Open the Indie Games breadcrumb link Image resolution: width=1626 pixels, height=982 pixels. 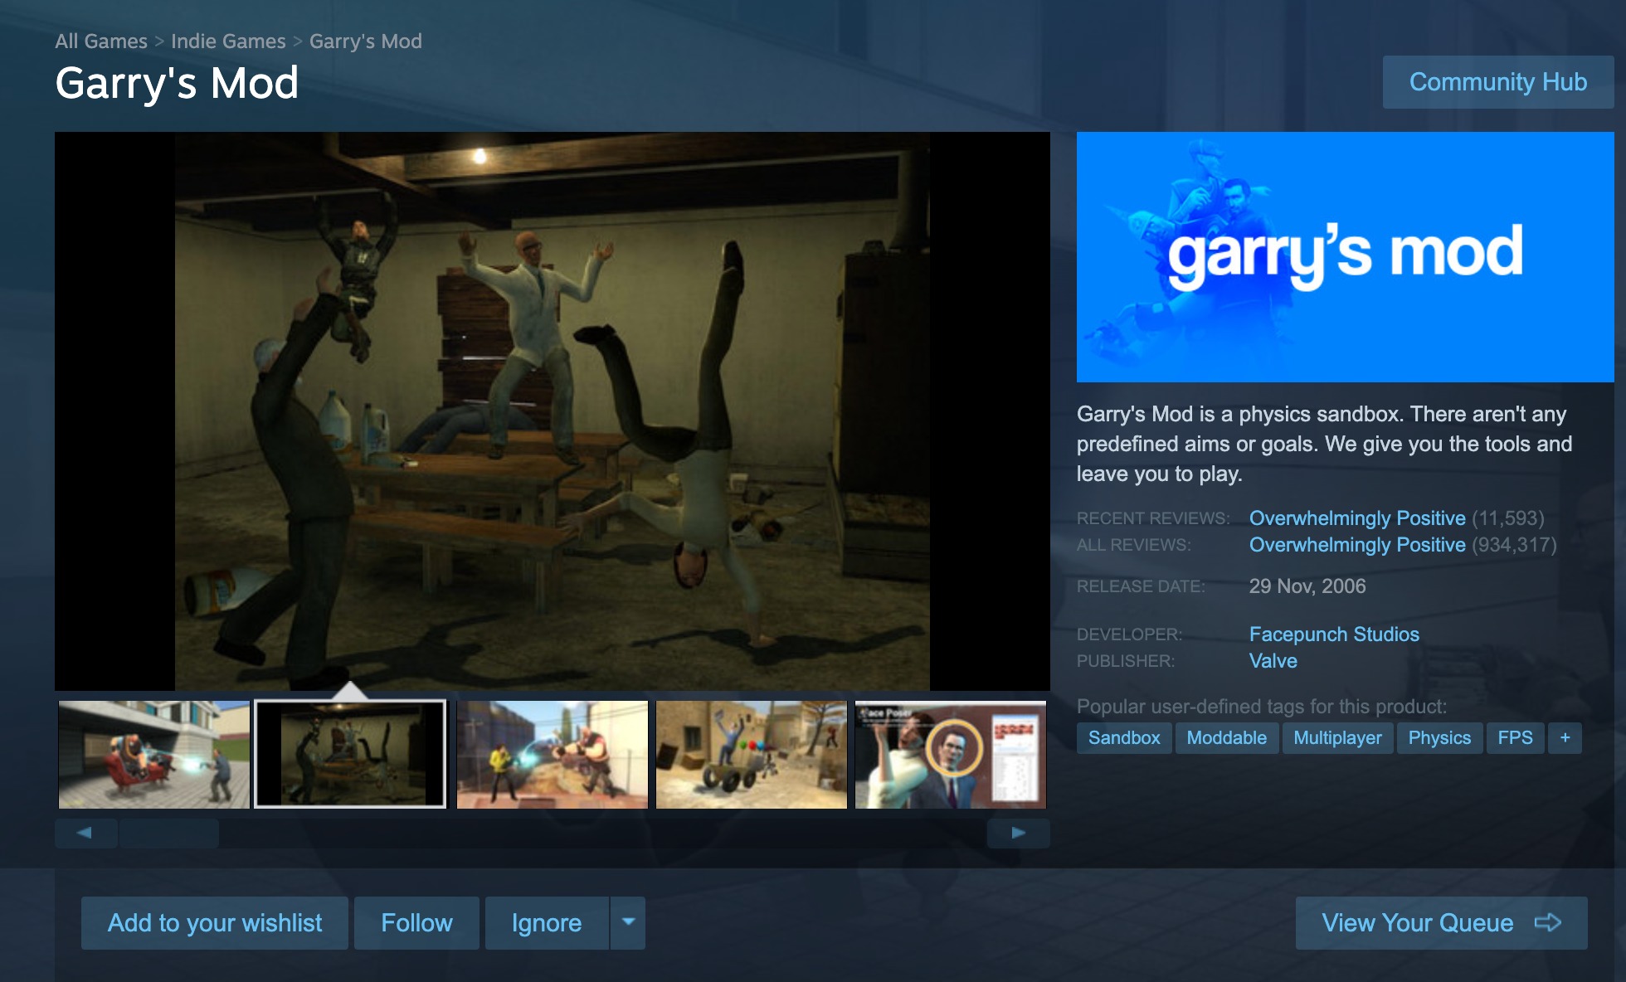pyautogui.click(x=227, y=41)
